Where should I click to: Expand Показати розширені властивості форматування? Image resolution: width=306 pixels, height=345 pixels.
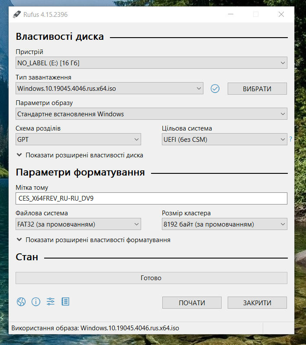click(x=93, y=240)
